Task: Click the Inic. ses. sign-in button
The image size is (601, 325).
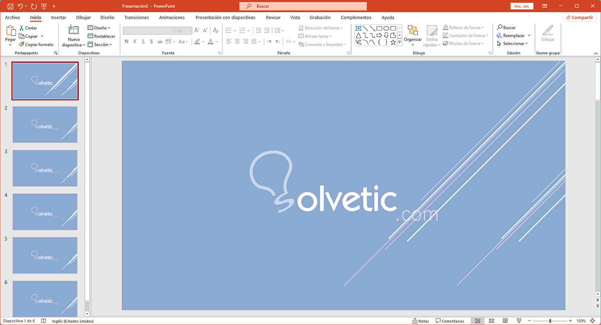Action: (x=522, y=6)
